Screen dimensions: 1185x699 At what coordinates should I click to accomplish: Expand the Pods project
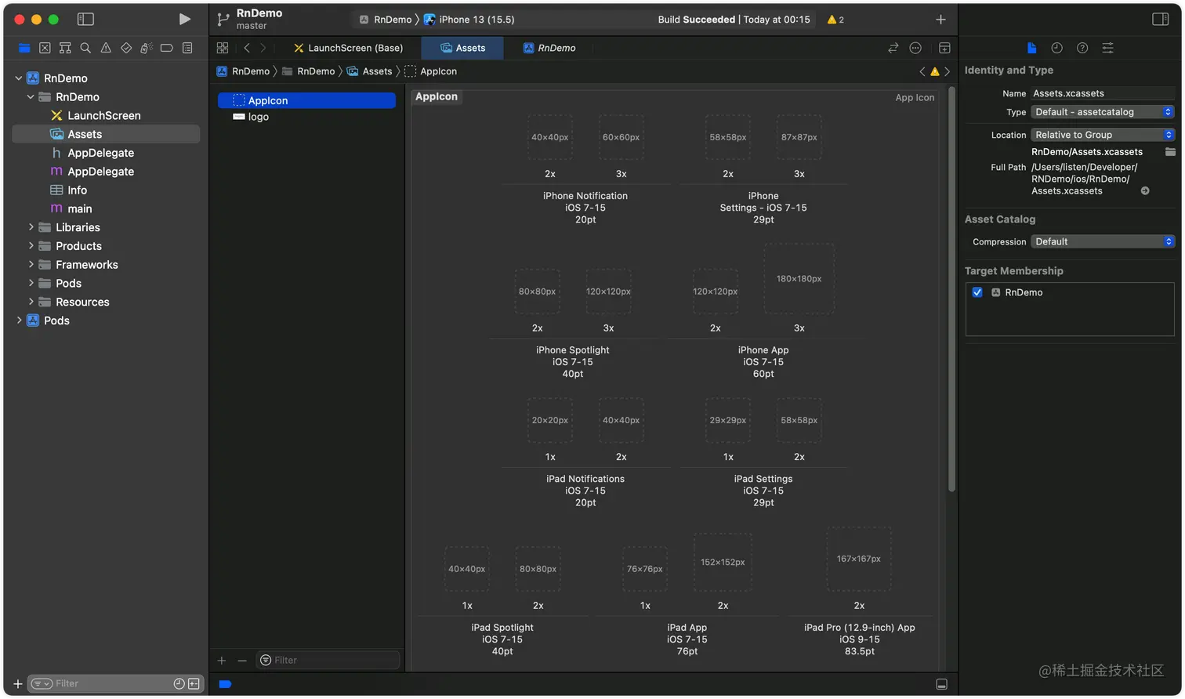point(19,321)
